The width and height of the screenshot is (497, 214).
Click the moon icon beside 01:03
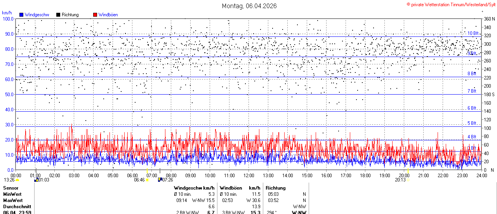pos(36,179)
